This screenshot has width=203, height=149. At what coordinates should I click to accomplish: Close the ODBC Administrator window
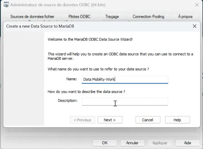[197, 5]
